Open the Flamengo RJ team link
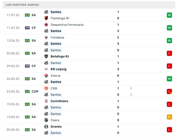 pos(60,18)
